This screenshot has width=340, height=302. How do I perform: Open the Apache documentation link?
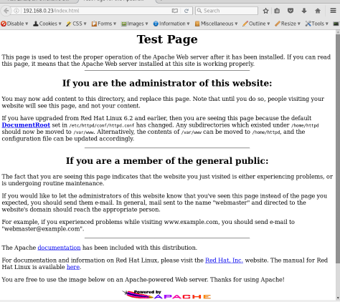tap(59, 248)
